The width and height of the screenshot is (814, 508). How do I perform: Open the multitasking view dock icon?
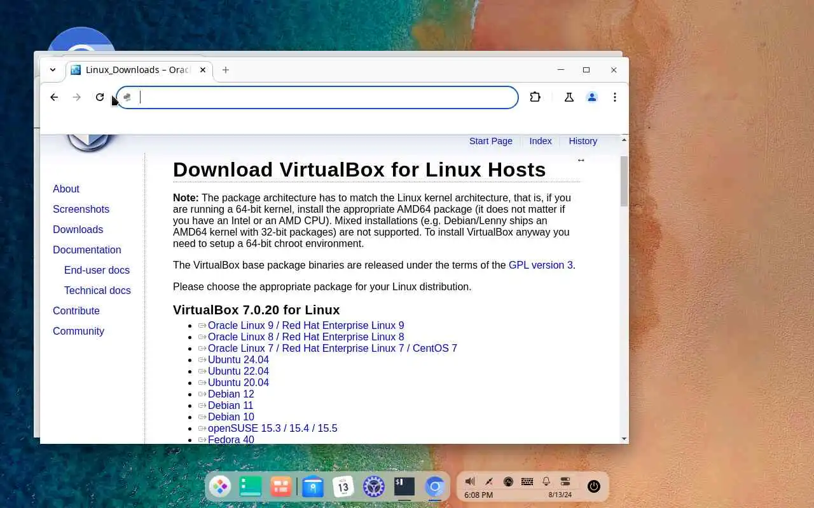pos(280,487)
